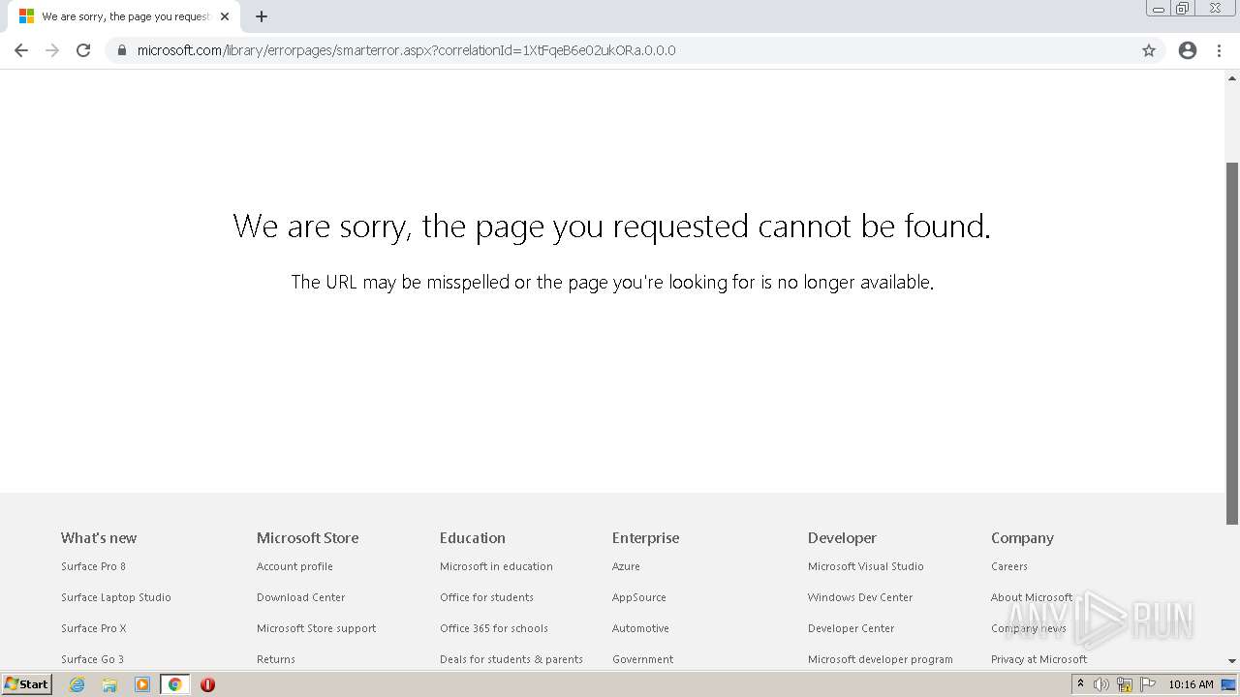Click the red Opera taskbar icon

pyautogui.click(x=207, y=684)
